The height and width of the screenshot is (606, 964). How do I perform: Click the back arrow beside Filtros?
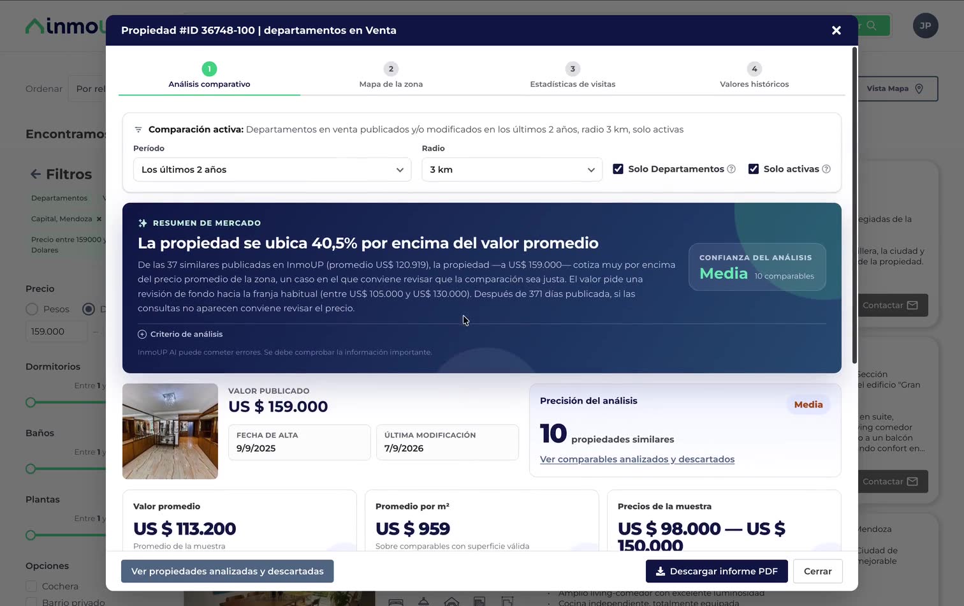[x=35, y=174]
